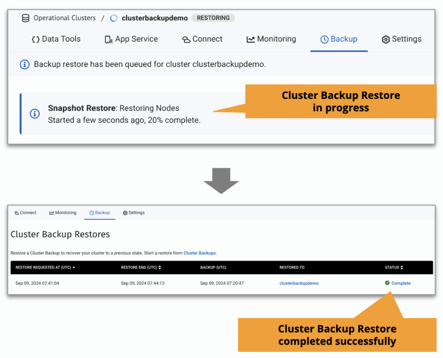Click the info icon in the queued banner
The height and width of the screenshot is (358, 443).
point(25,64)
